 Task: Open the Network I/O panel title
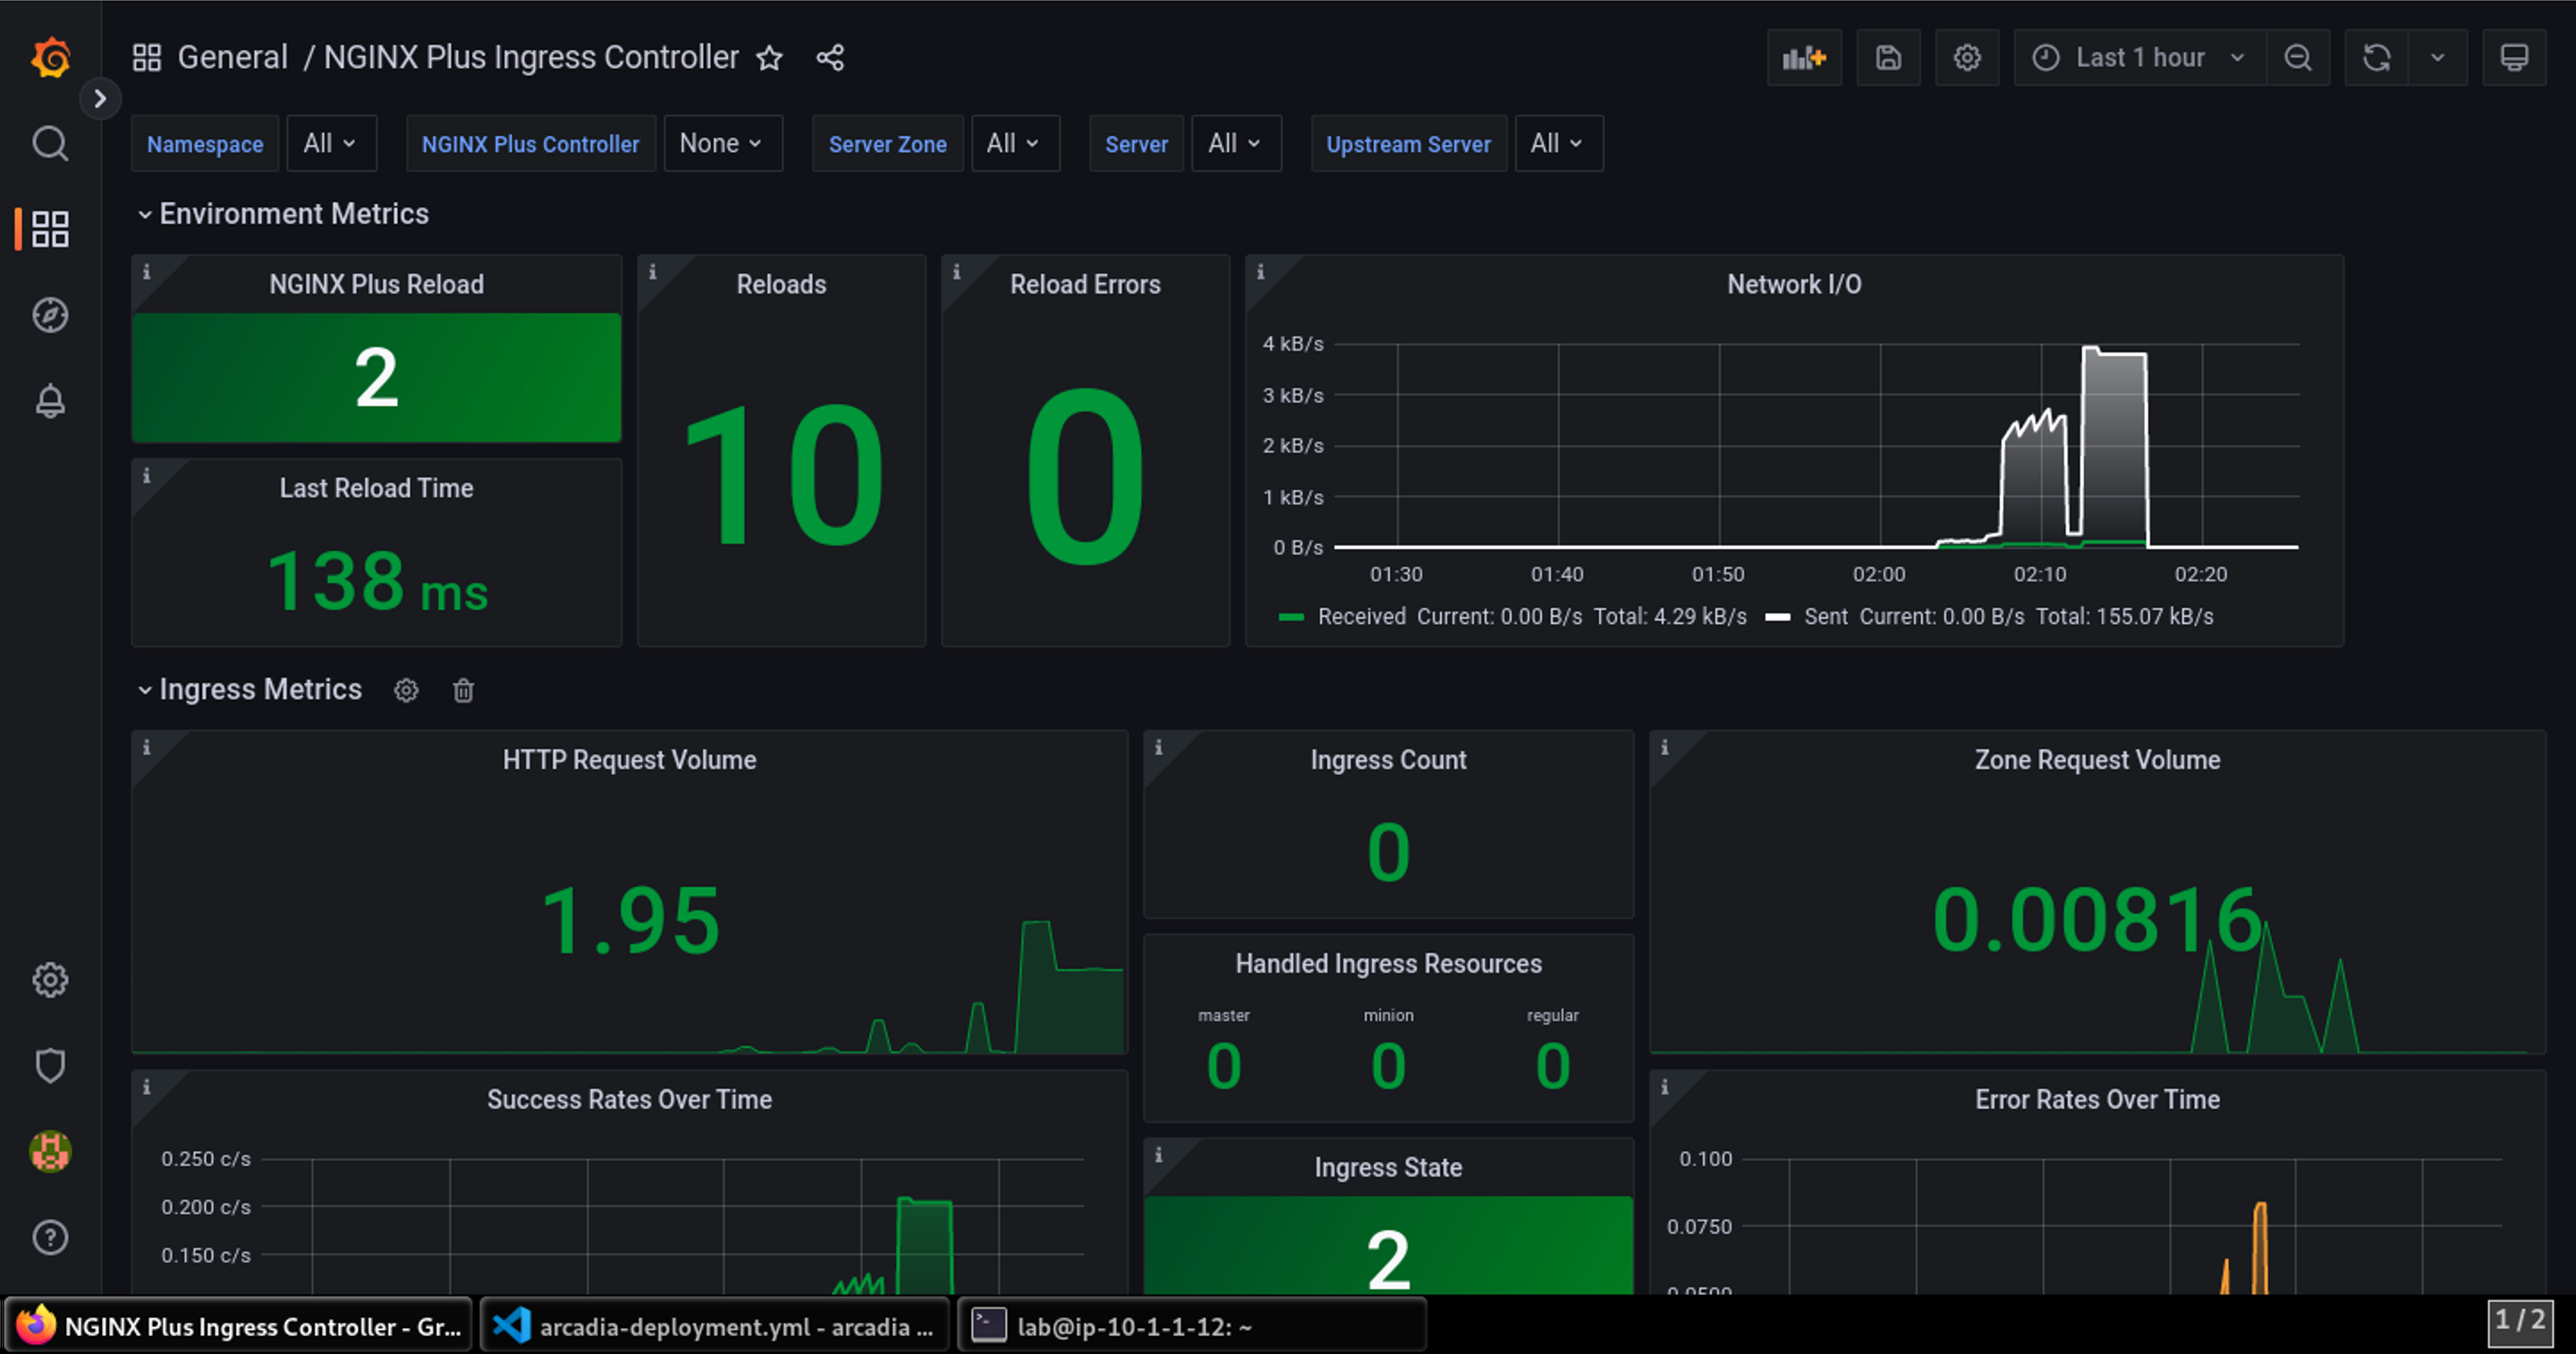[1794, 284]
